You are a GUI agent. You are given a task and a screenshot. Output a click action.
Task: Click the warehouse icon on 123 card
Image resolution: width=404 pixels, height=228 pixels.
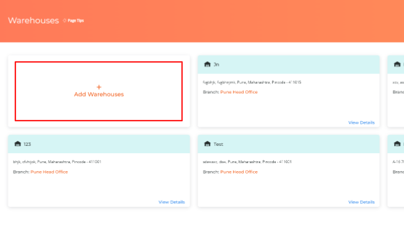17,144
